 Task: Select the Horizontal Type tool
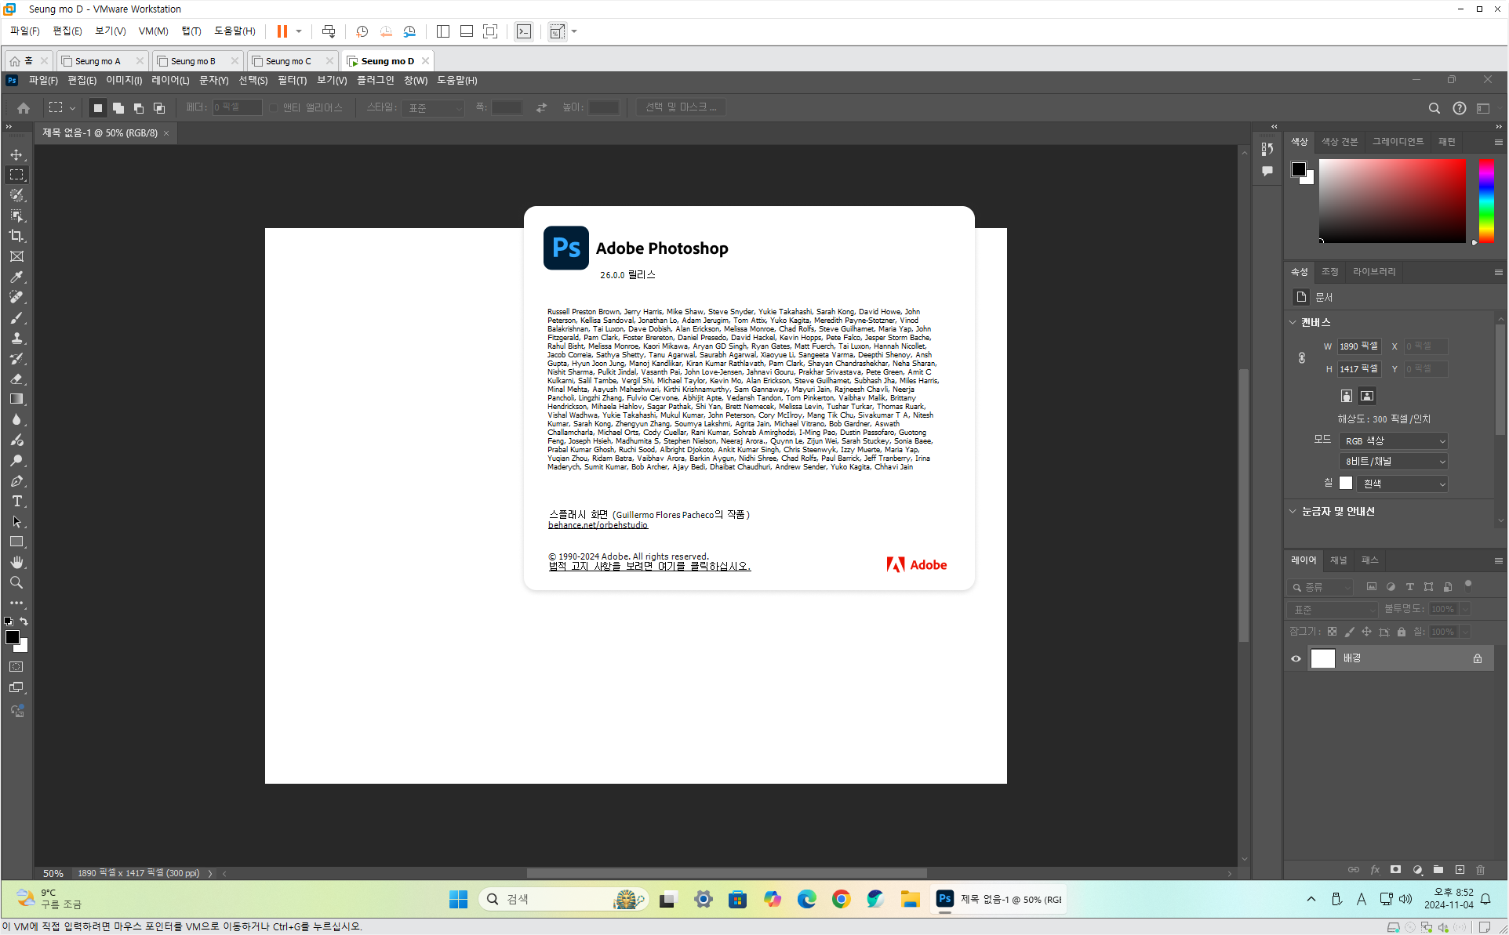16,501
